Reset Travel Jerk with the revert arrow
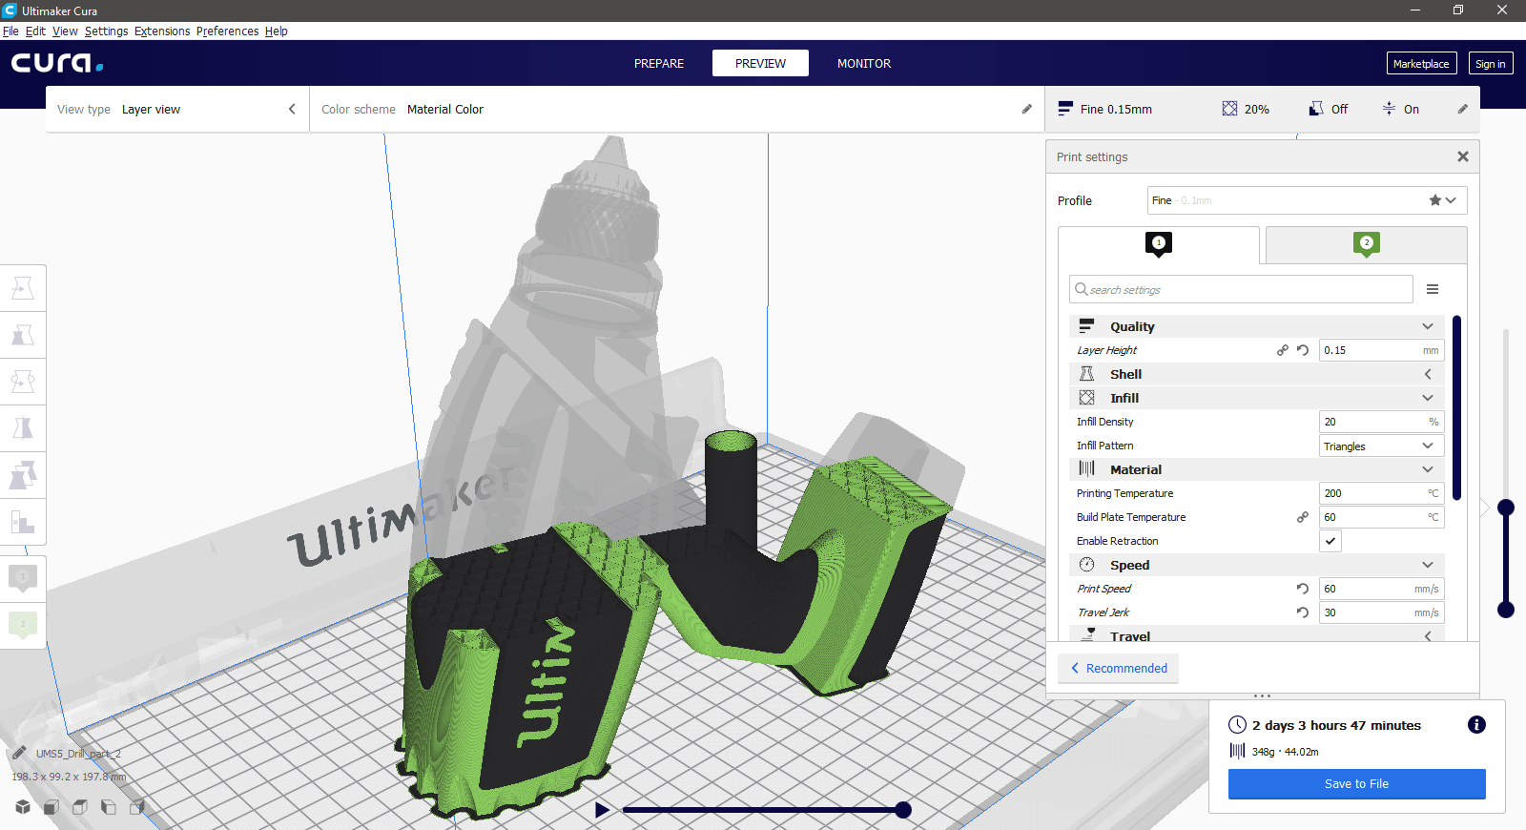The width and height of the screenshot is (1526, 830). click(x=1303, y=612)
